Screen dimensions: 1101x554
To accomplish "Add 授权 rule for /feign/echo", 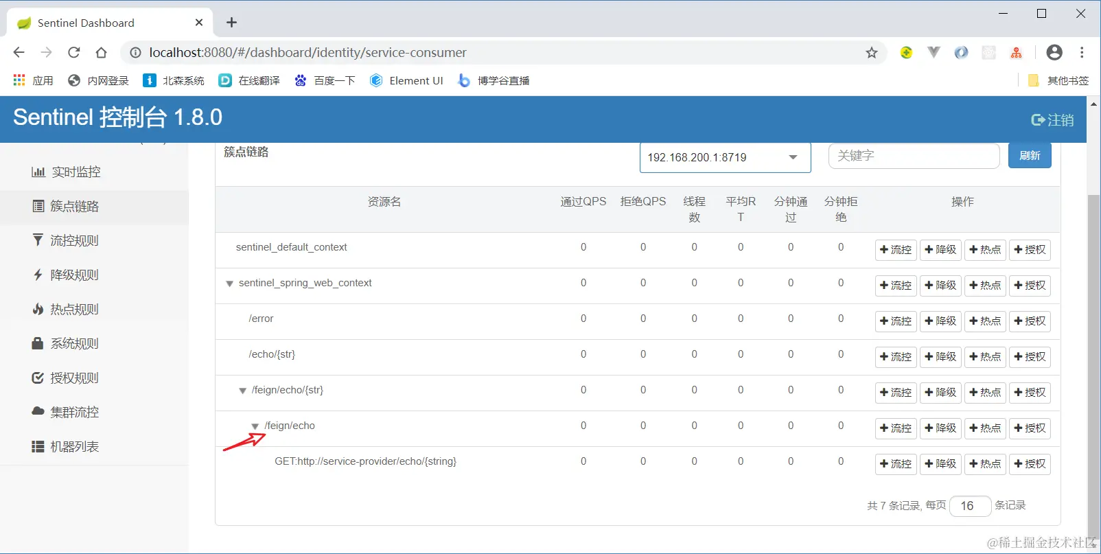I will point(1030,428).
